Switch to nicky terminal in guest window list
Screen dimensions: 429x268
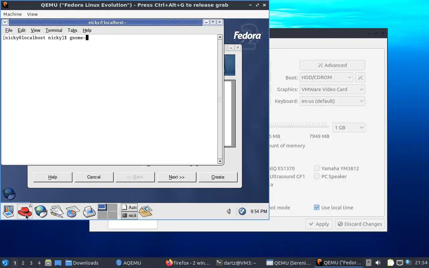click(129, 215)
